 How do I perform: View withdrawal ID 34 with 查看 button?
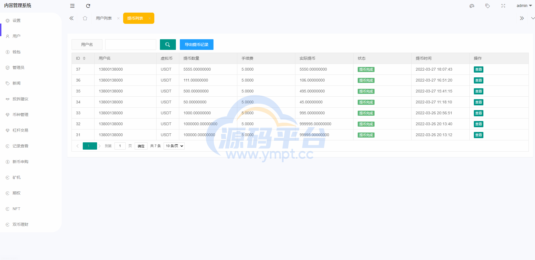(479, 102)
